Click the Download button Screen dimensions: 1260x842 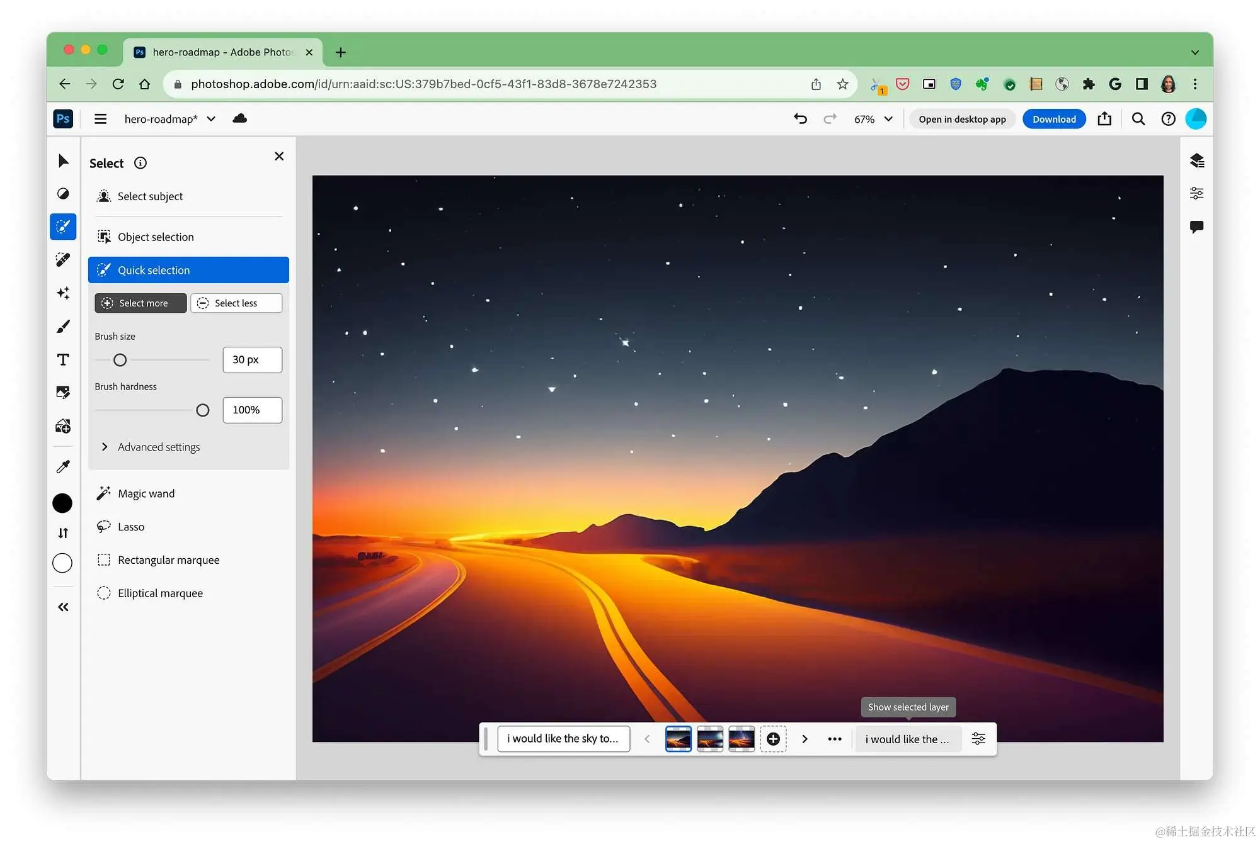[x=1053, y=119]
